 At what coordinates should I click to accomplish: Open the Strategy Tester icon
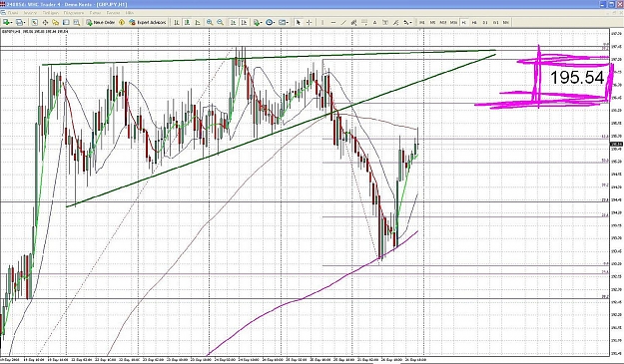point(77,22)
